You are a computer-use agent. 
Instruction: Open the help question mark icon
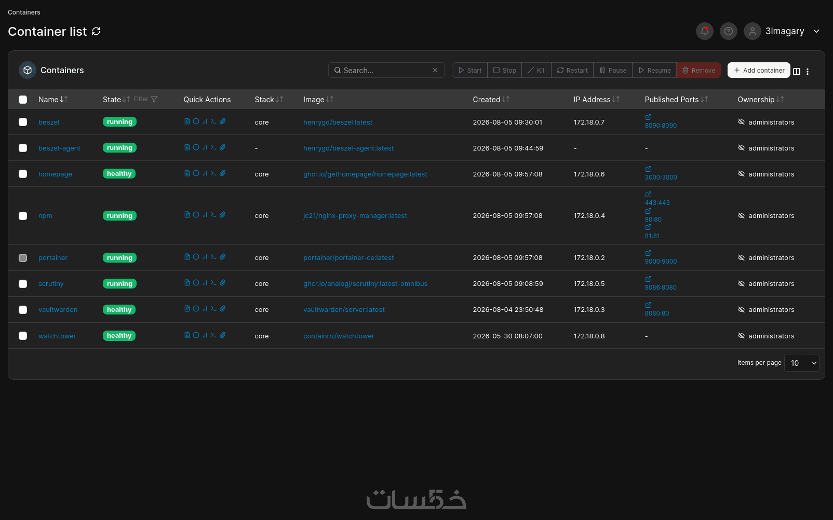[729, 31]
